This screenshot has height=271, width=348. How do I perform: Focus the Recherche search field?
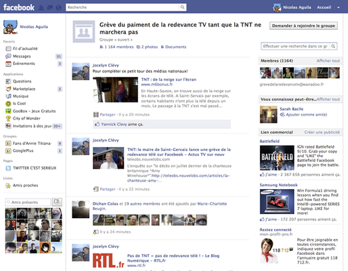(123, 7)
